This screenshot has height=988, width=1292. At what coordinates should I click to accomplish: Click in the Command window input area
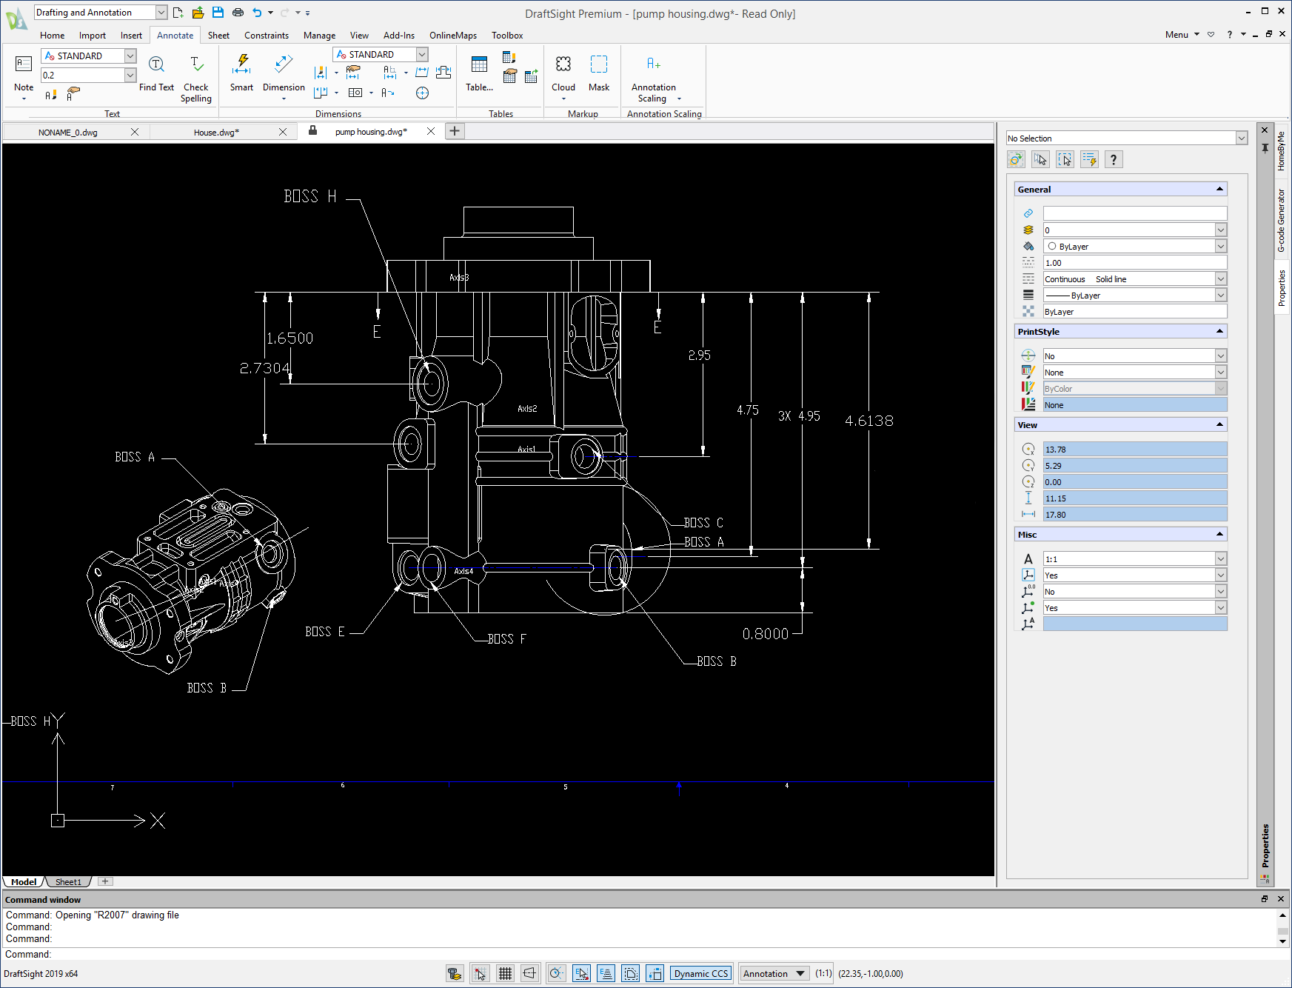[296, 954]
